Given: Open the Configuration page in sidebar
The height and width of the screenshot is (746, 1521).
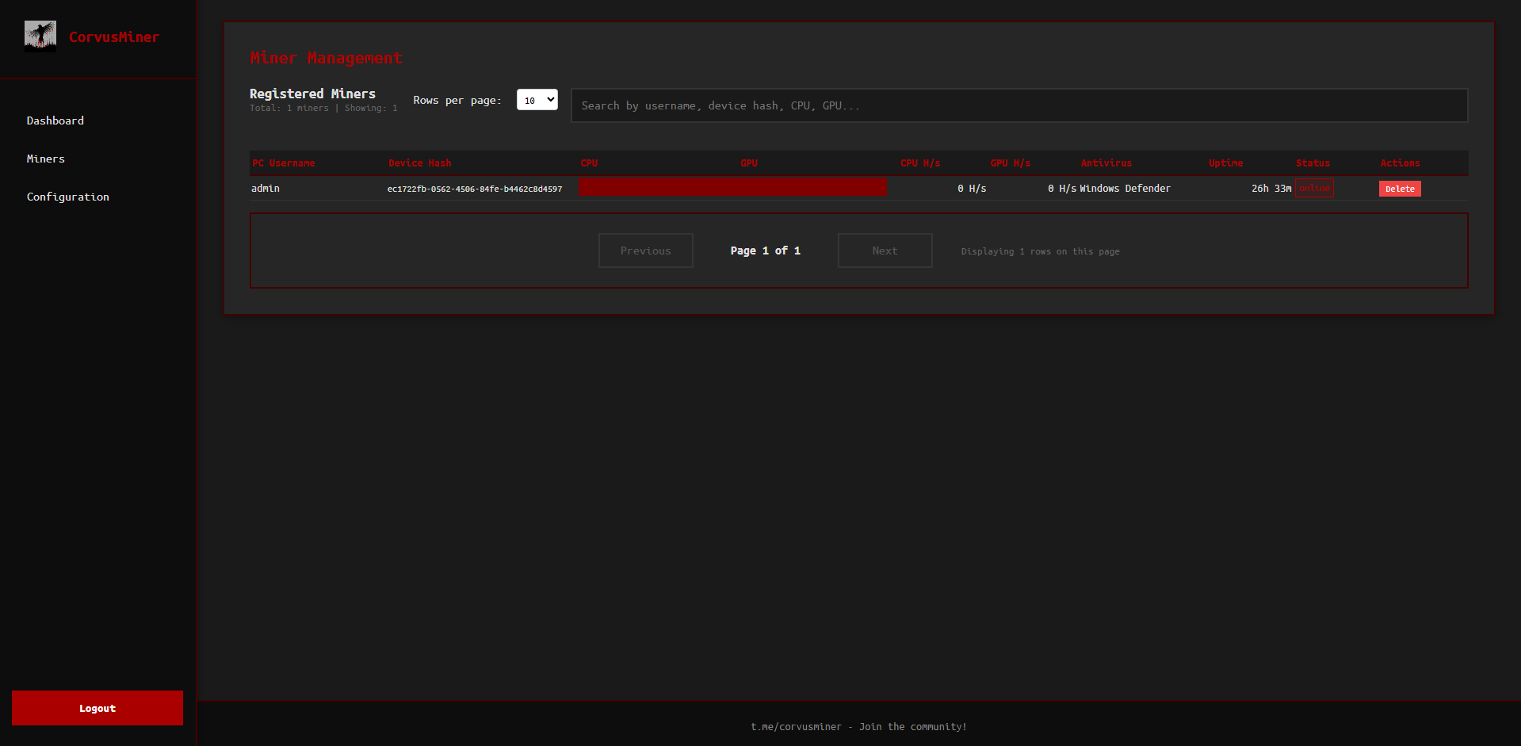Looking at the screenshot, I should click(x=68, y=197).
